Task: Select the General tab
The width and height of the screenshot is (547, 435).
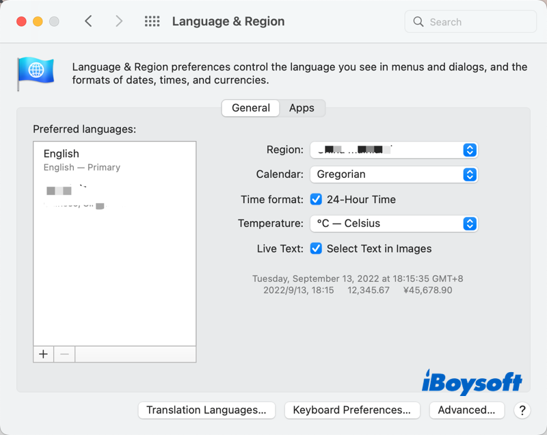Action: [x=250, y=107]
